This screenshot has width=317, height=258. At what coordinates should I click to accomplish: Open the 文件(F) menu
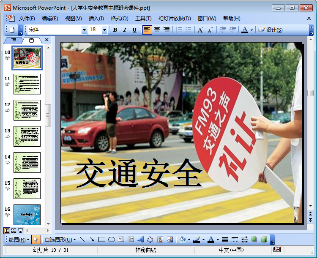point(27,19)
